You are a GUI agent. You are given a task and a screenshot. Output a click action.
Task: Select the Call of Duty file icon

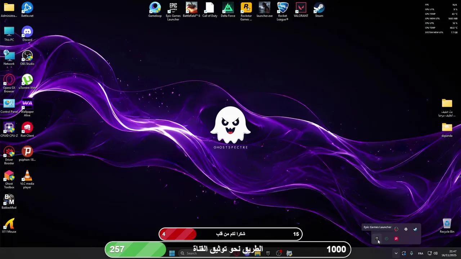[x=210, y=10]
